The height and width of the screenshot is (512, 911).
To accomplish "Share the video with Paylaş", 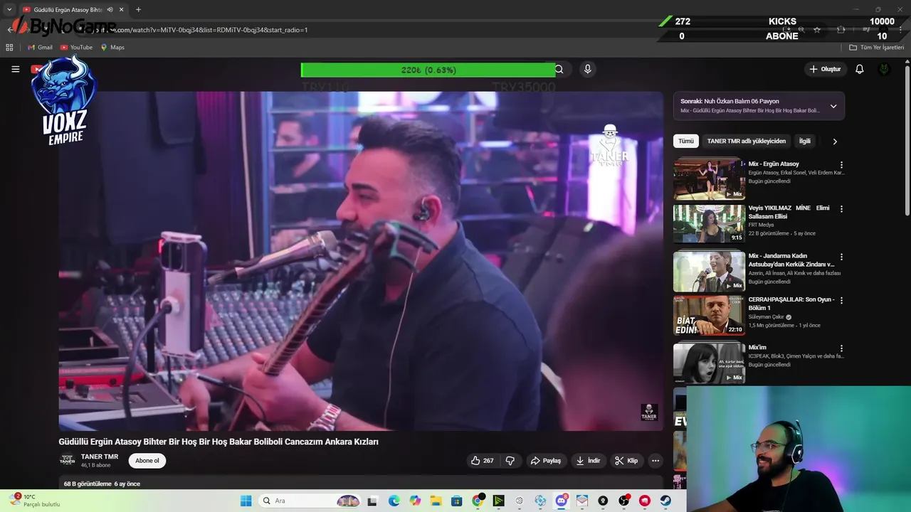I will 546,461.
